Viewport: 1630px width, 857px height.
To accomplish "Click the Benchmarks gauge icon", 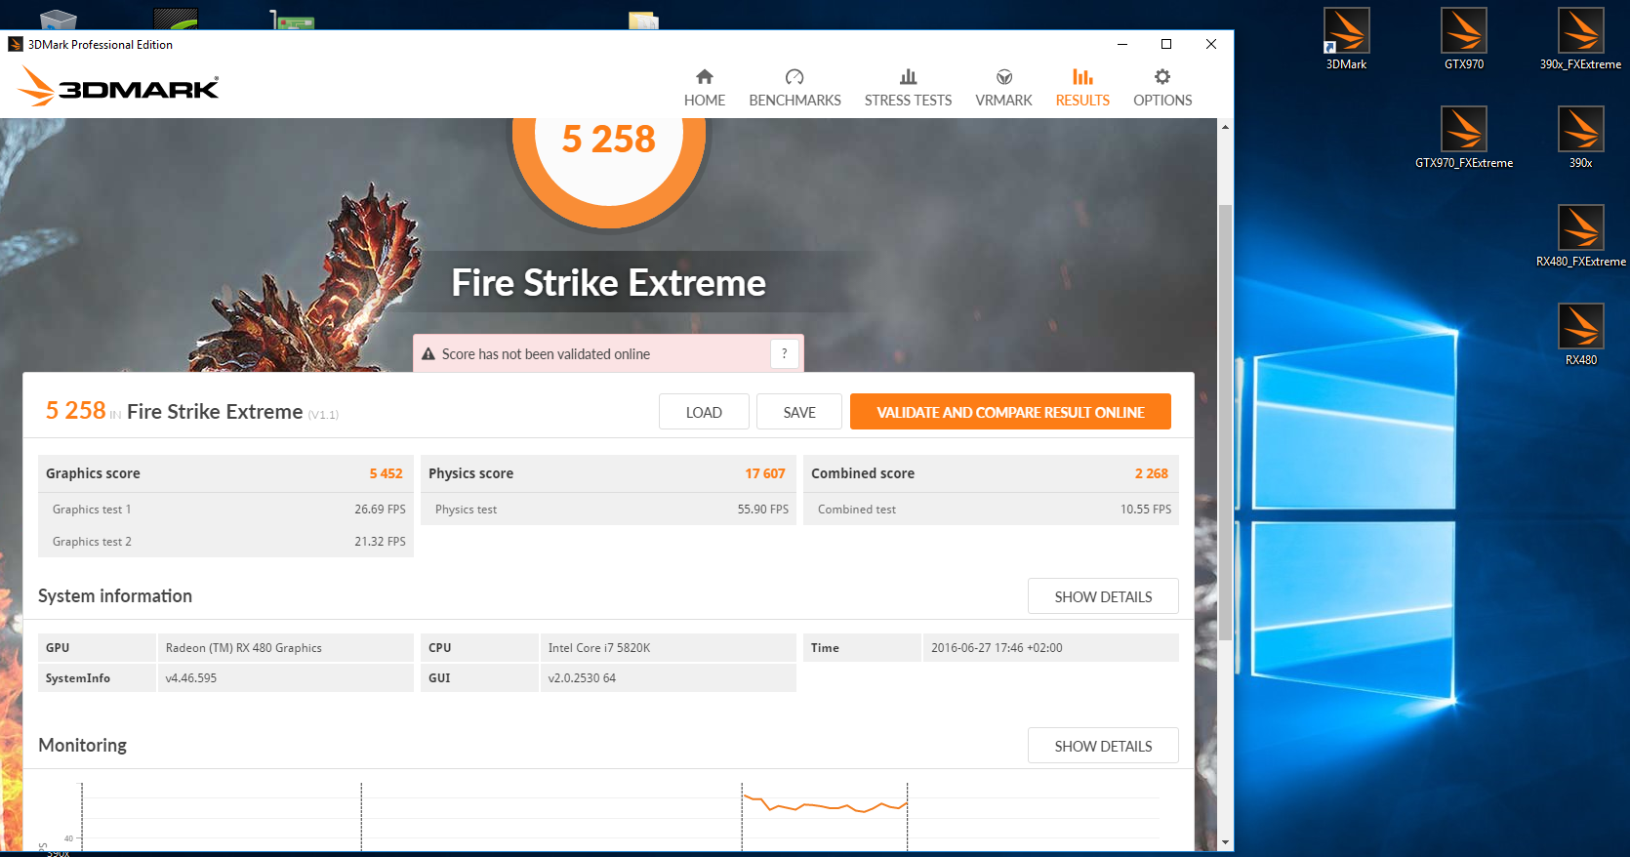I will 795,76.
